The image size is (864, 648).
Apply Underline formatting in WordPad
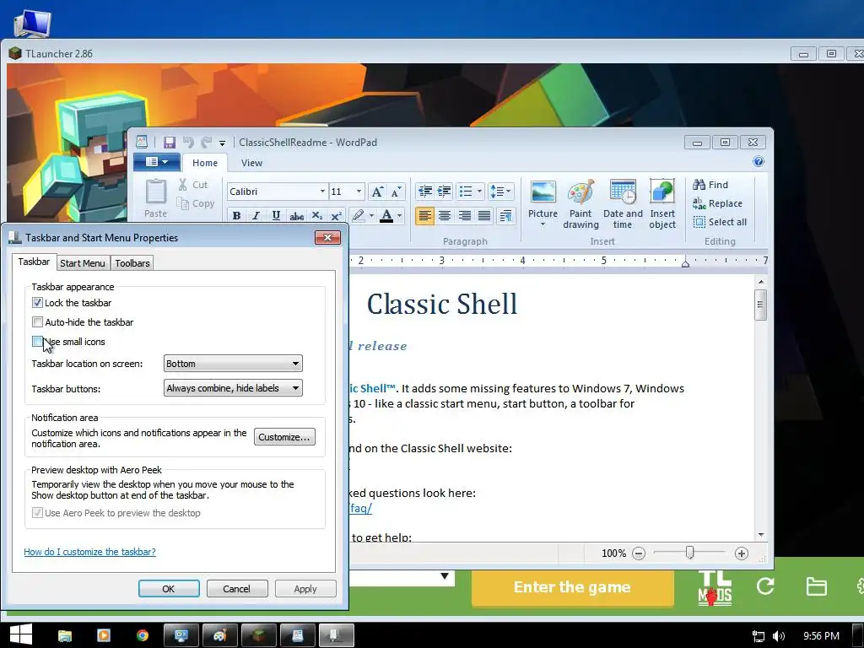(x=276, y=215)
